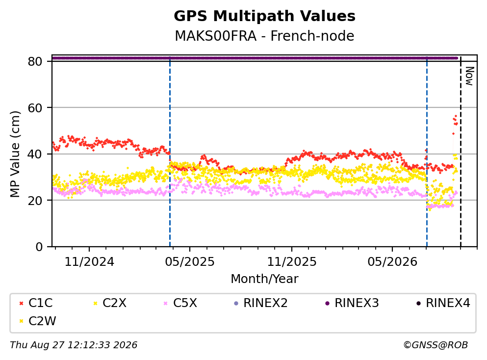Screen dimensions: 487x360
Task: Click the first blue dashed vertical line
Action: (170, 152)
